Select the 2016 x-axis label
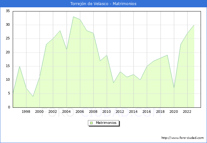 pos(147,112)
